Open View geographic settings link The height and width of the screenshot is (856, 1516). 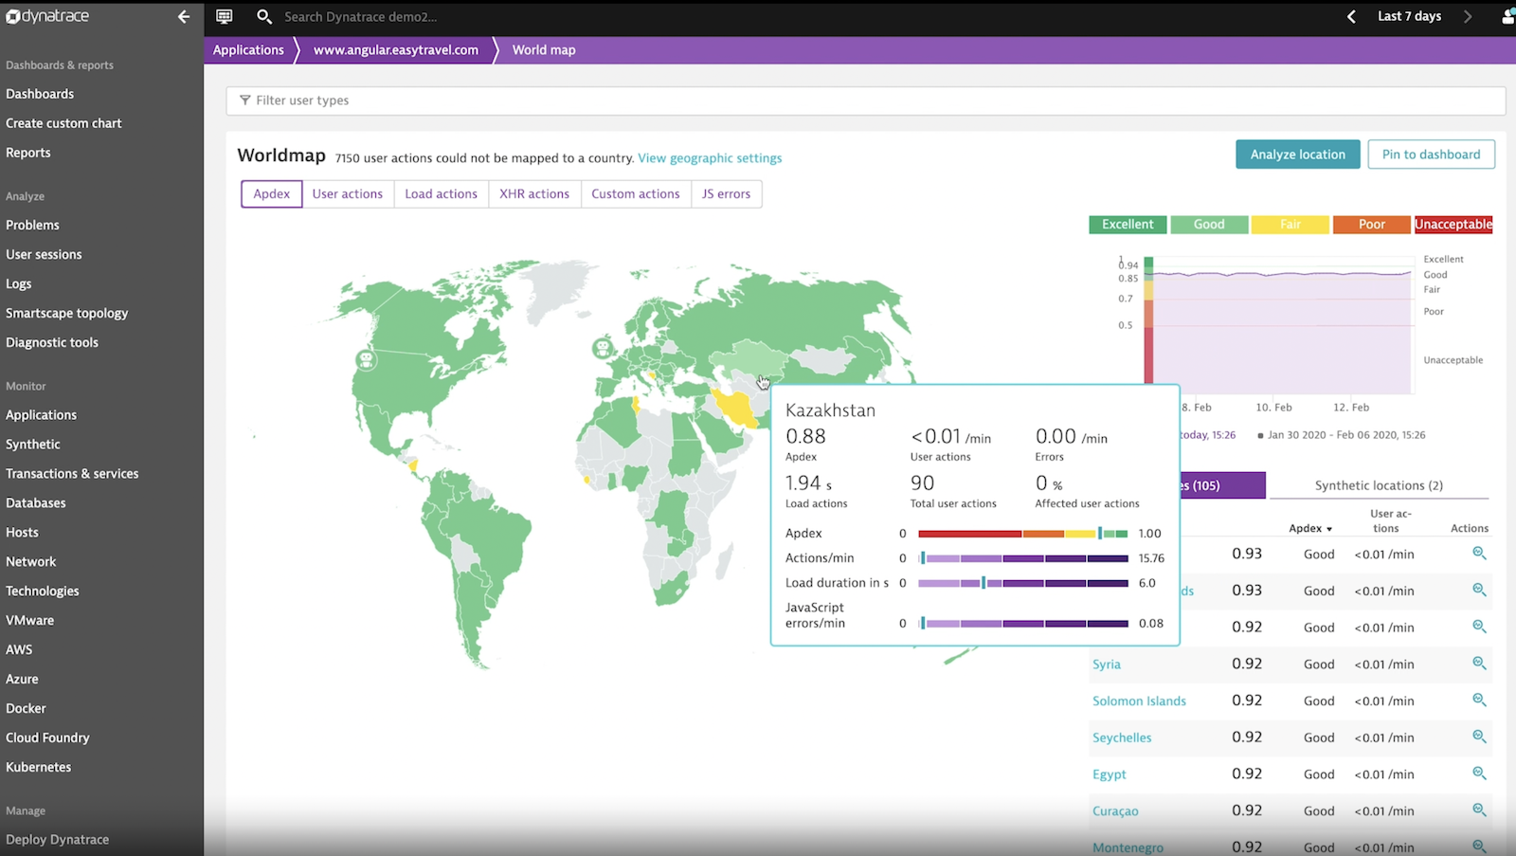(710, 157)
